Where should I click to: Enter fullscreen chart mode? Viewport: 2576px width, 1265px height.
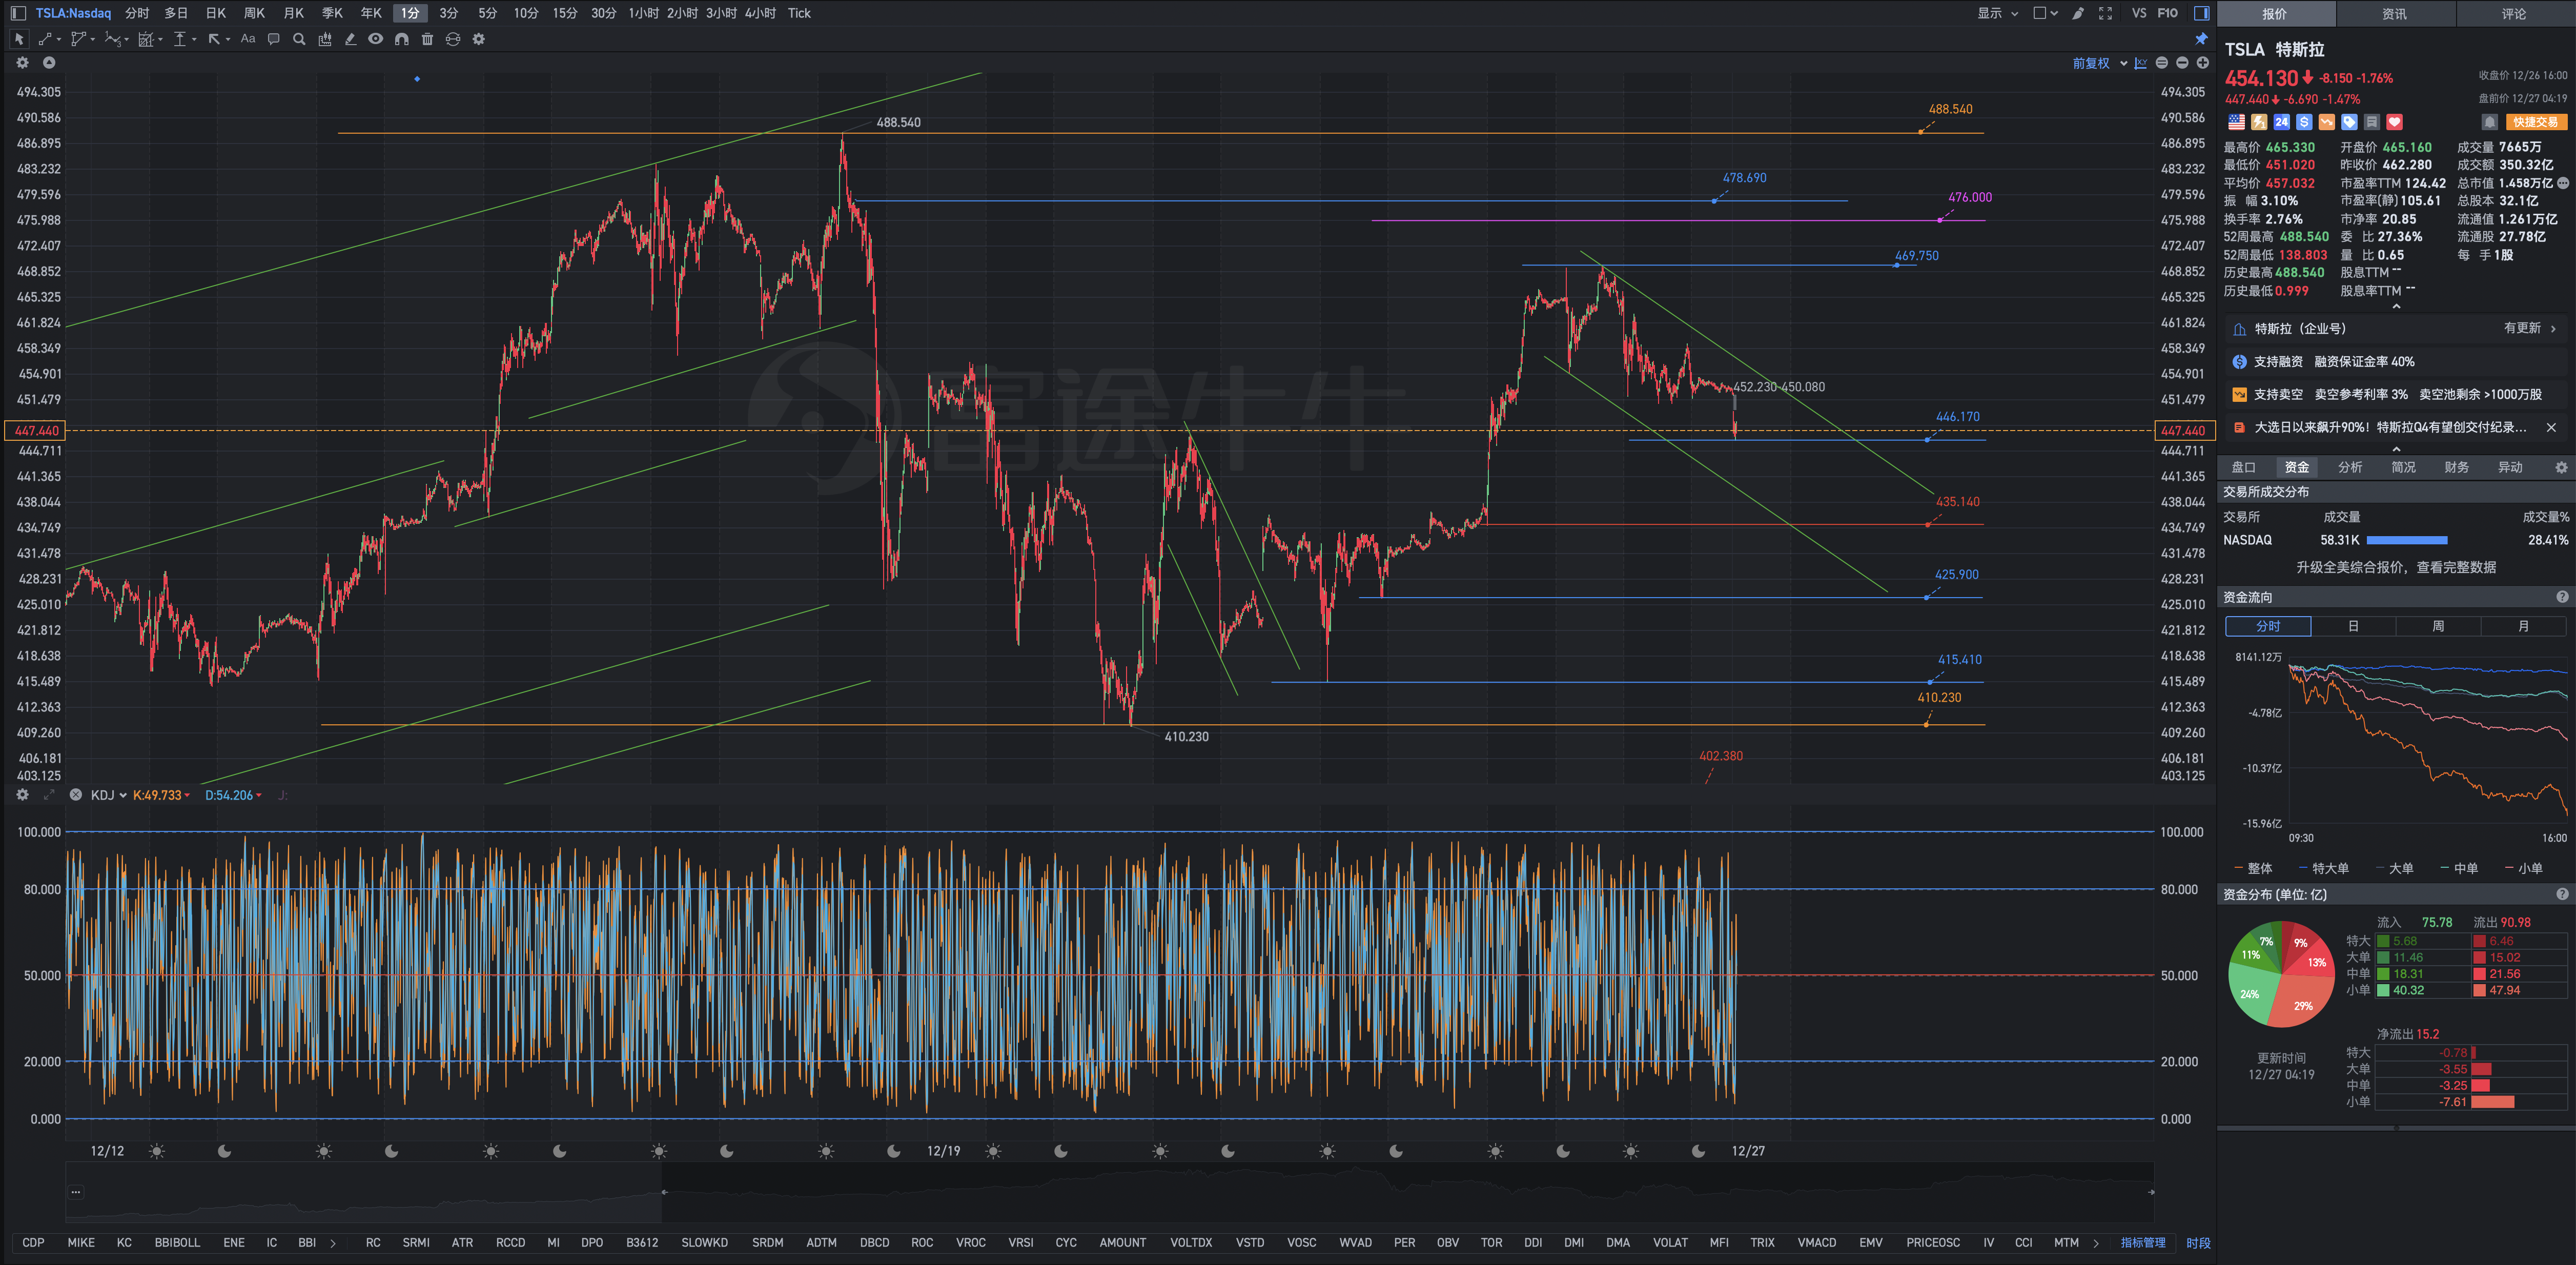tap(2105, 13)
